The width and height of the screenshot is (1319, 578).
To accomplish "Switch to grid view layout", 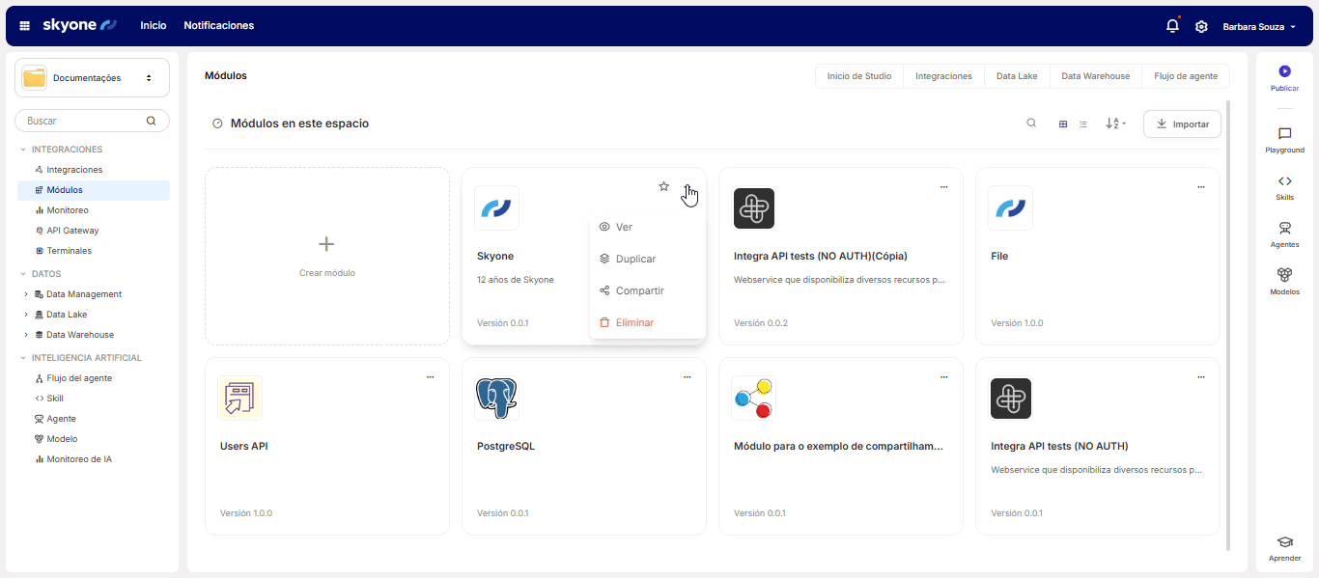I will point(1063,124).
